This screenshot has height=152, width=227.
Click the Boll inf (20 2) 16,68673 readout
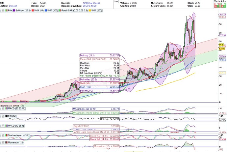pos(100,91)
